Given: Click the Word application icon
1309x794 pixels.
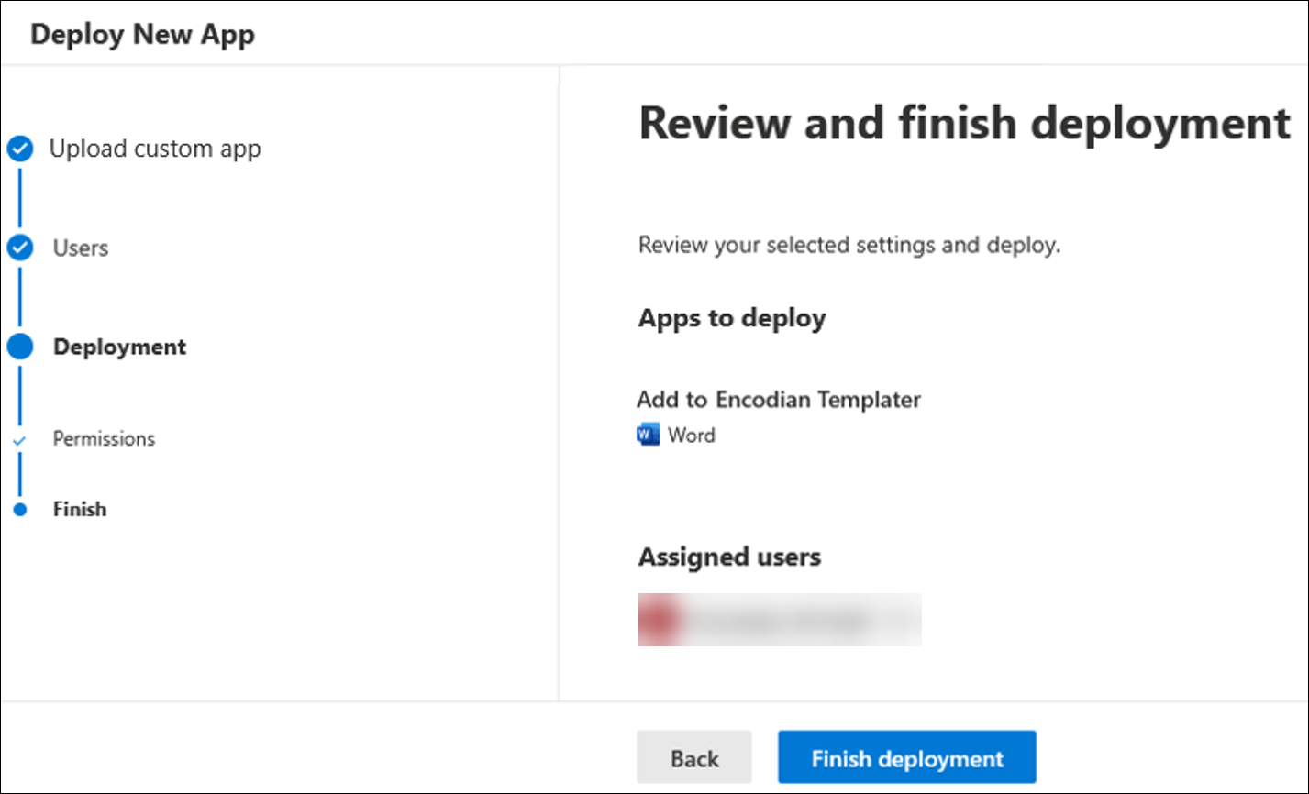Looking at the screenshot, I should (x=648, y=435).
